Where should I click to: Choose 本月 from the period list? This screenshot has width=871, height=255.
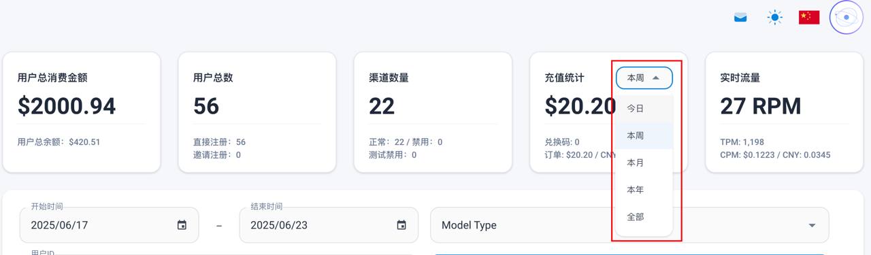click(x=644, y=163)
